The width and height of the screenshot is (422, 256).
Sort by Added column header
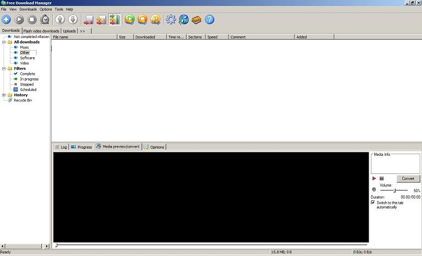click(314, 37)
